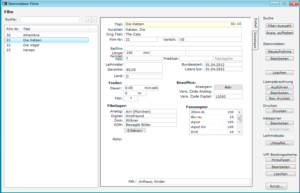Toggle the Aktiv button for Boxoffice
This screenshot has width=300, height=193.
(228, 87)
